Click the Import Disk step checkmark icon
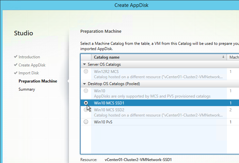This screenshot has height=163, width=239. tap(16, 73)
